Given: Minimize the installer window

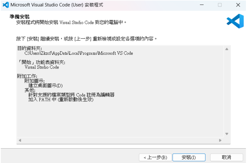Looking at the screenshot, I should click(202, 5).
